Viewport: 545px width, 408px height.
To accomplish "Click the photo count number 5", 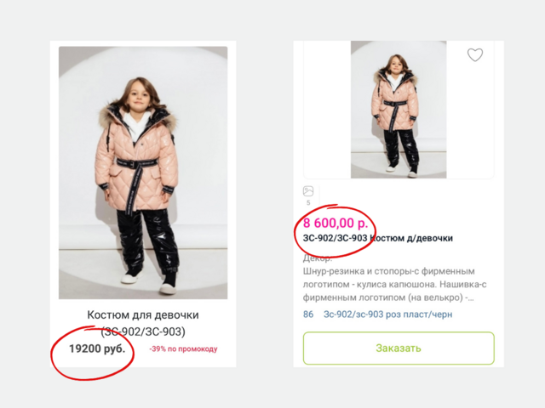I will point(308,203).
